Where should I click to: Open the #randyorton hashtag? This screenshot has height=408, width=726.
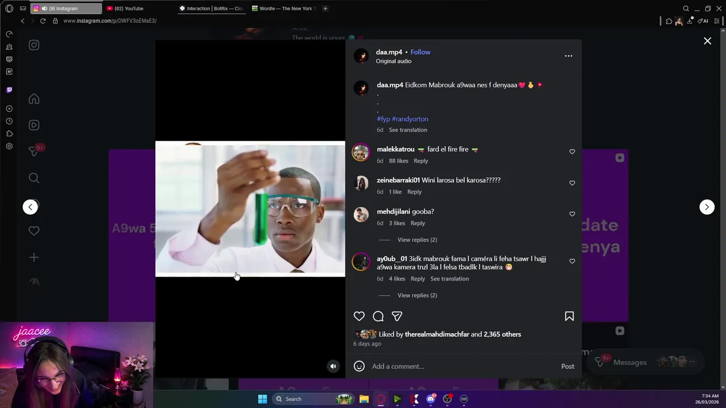pos(410,119)
